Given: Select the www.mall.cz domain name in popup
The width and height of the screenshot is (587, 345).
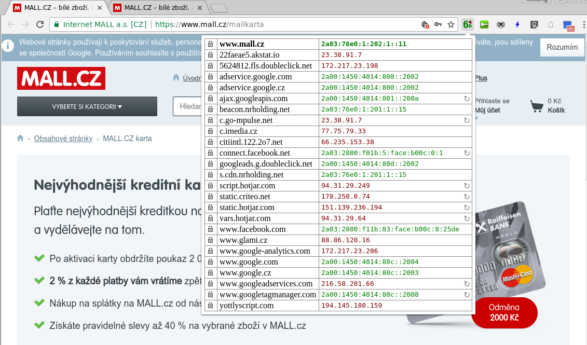Looking at the screenshot, I should [x=241, y=44].
